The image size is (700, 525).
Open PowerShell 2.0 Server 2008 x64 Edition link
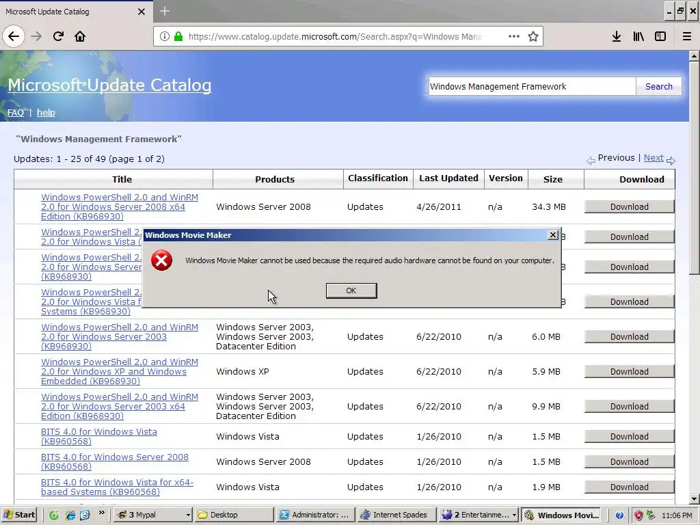pos(119,206)
